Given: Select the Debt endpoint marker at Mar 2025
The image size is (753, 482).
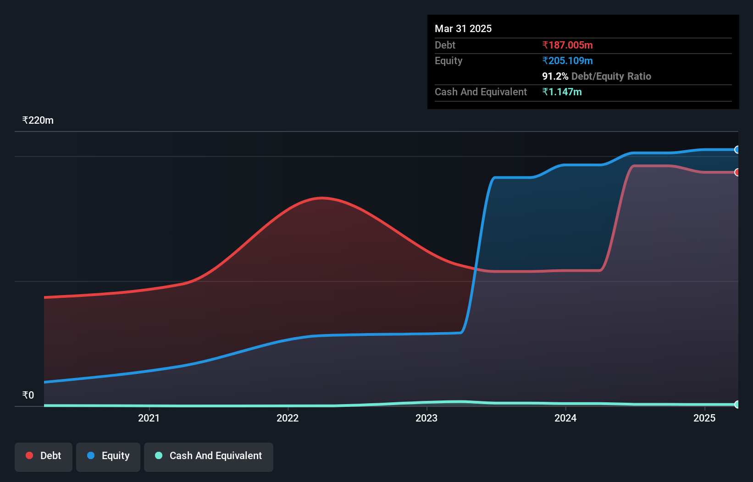Looking at the screenshot, I should 737,172.
